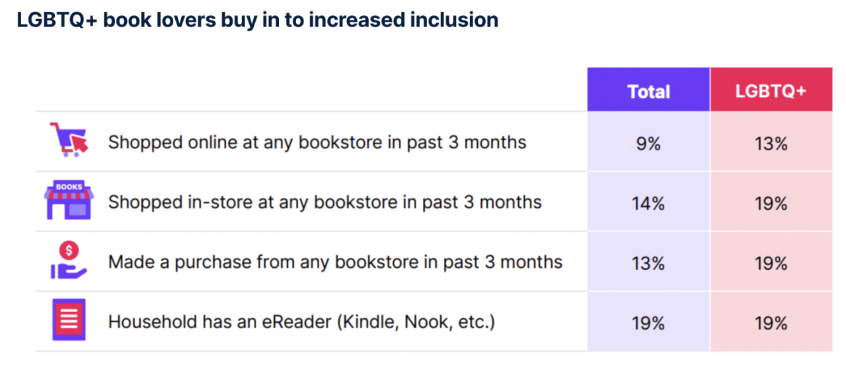The width and height of the screenshot is (846, 367).
Task: Select the LGBTQ+ column header
Action: (771, 91)
